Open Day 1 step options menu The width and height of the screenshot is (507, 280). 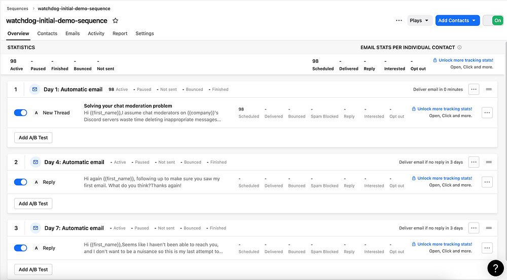pyautogui.click(x=474, y=90)
